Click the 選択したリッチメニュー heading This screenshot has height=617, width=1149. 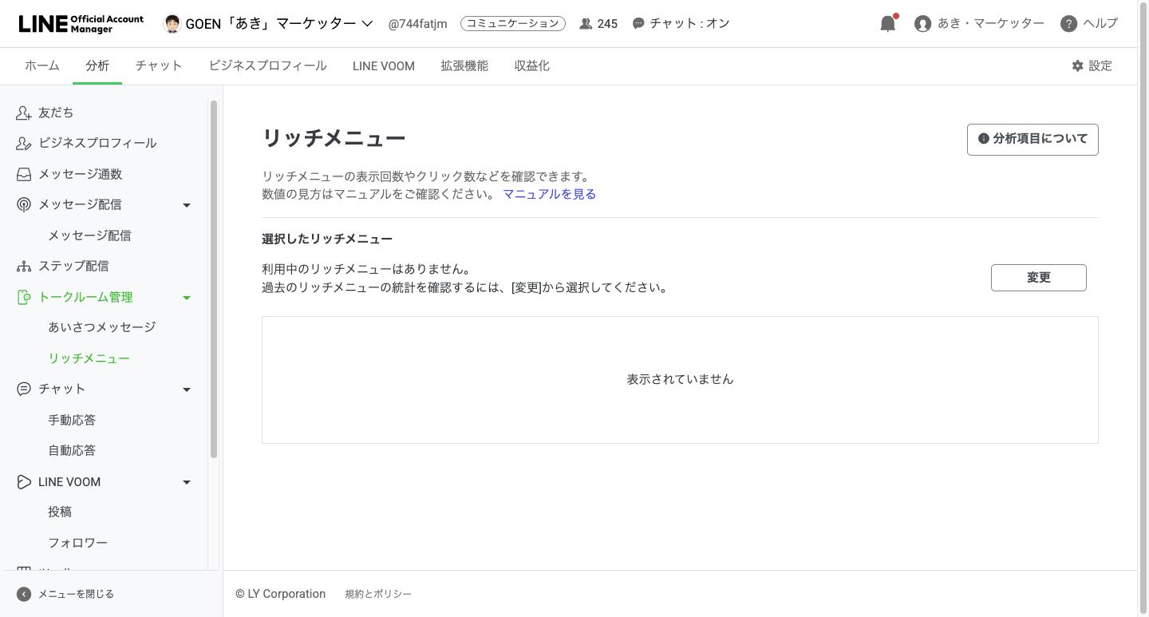(x=327, y=239)
